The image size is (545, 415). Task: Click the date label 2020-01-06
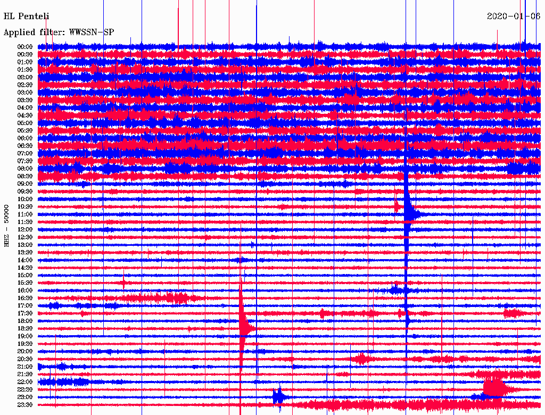514,16
